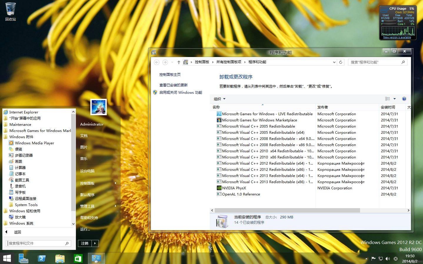Open 控制面板主页 link
The height and width of the screenshot is (264, 423).
pyautogui.click(x=170, y=75)
